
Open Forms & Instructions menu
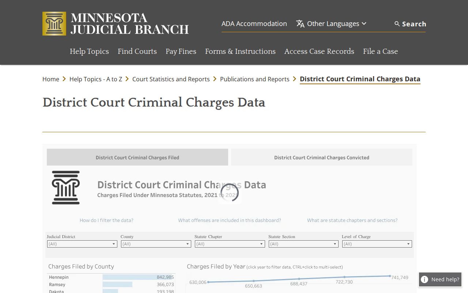(240, 51)
